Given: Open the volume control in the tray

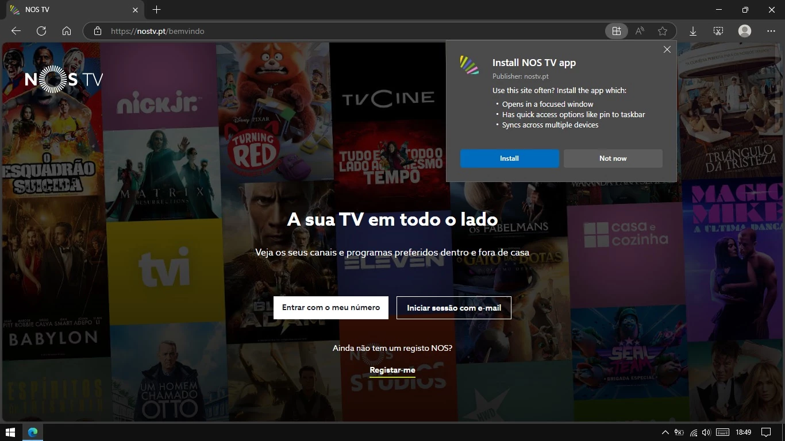Looking at the screenshot, I should coord(706,432).
